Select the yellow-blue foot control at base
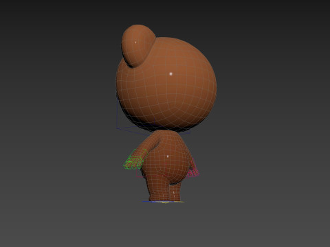 pyautogui.click(x=163, y=202)
